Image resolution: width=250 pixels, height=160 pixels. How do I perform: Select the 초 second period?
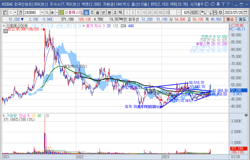[x=115, y=12]
